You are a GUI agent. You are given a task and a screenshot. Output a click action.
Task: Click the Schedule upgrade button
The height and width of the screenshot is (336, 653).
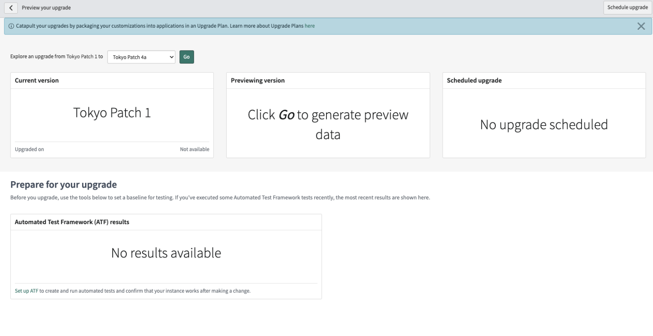[627, 7]
